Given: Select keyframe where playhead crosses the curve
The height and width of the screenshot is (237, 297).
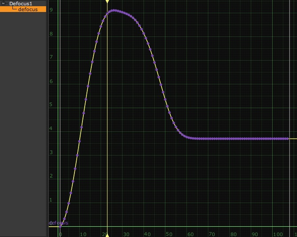Looking at the screenshot, I should pos(107,13).
